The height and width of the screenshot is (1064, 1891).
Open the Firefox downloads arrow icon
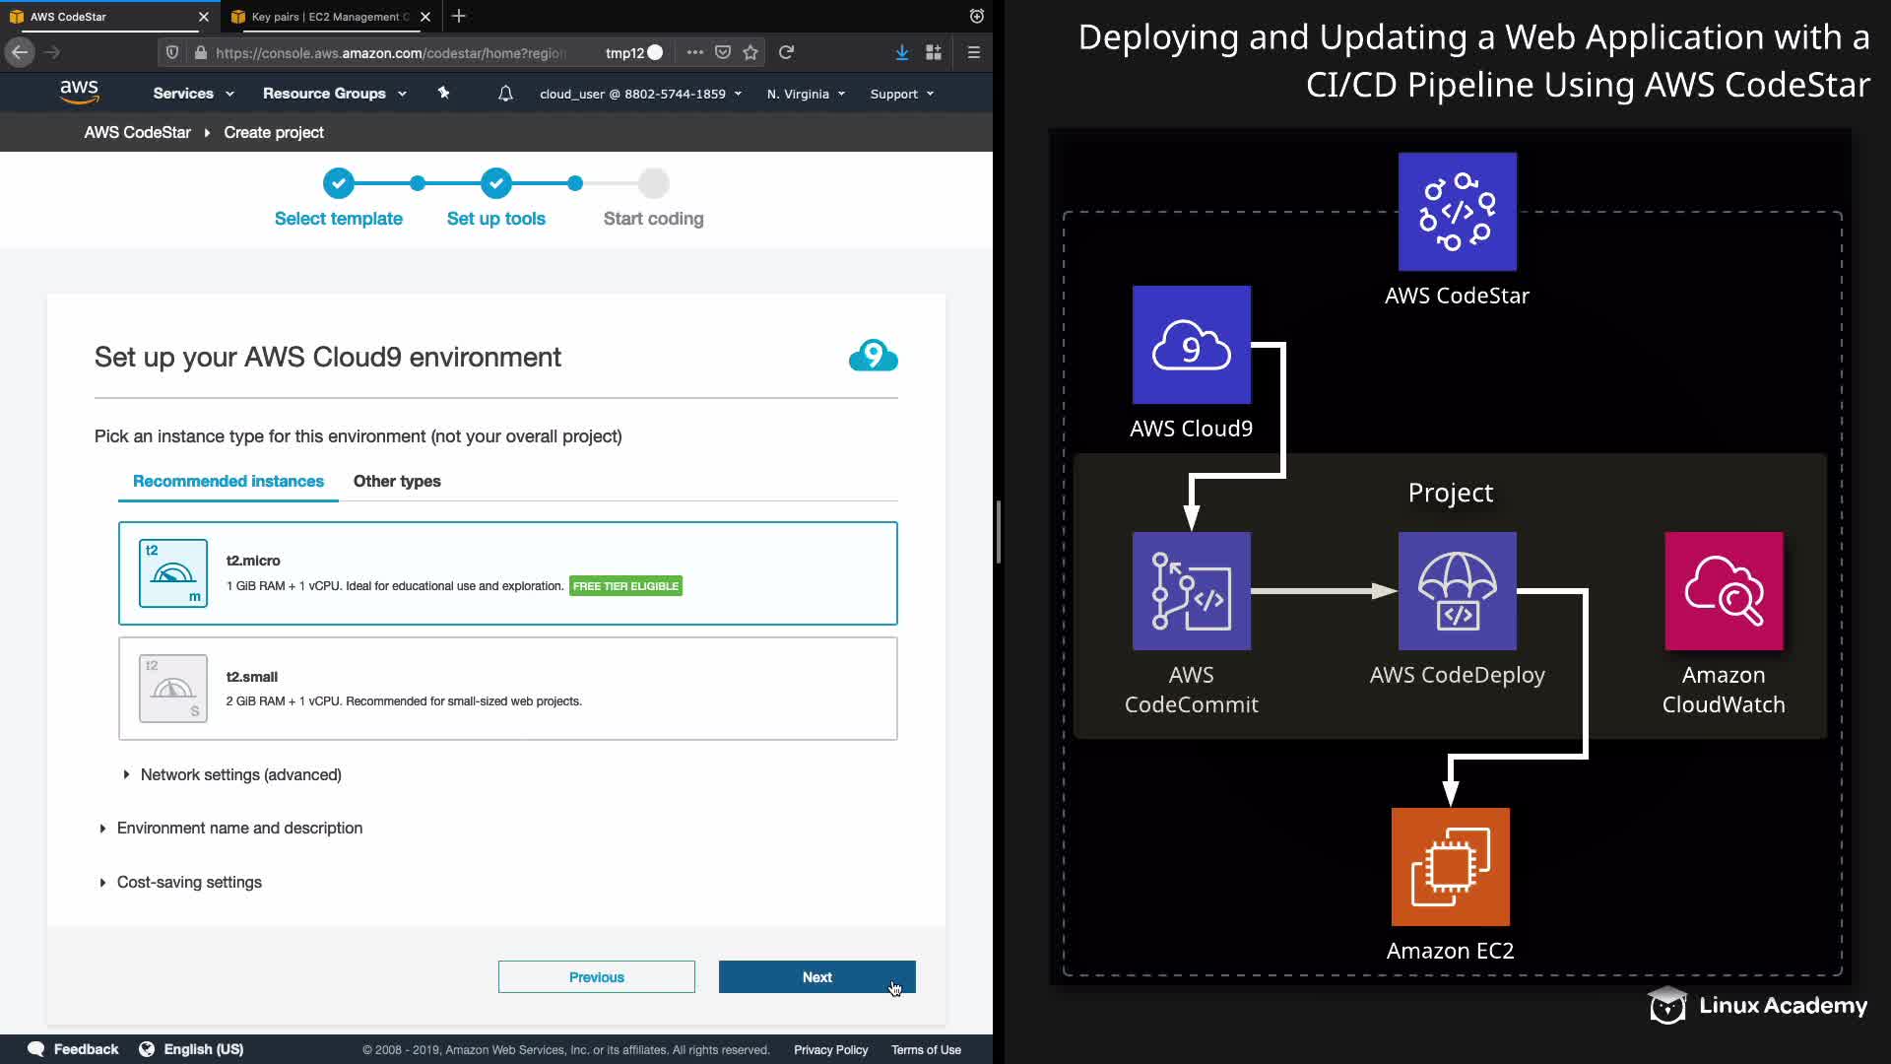click(x=901, y=52)
